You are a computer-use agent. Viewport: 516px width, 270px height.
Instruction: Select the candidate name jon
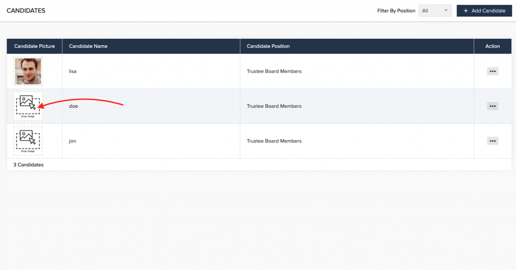[73, 141]
